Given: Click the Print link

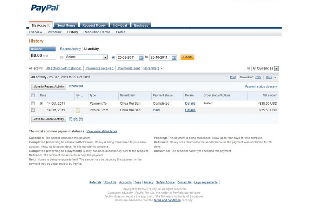Looking at the screenshot, I should 233,77.
